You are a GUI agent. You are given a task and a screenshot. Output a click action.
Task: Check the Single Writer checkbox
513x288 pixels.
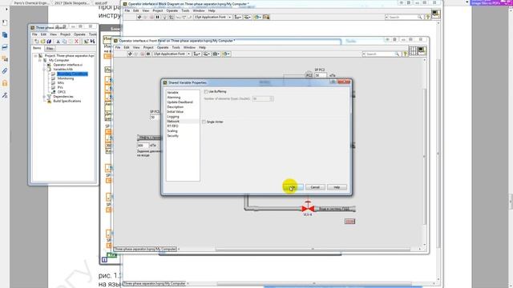(x=204, y=122)
